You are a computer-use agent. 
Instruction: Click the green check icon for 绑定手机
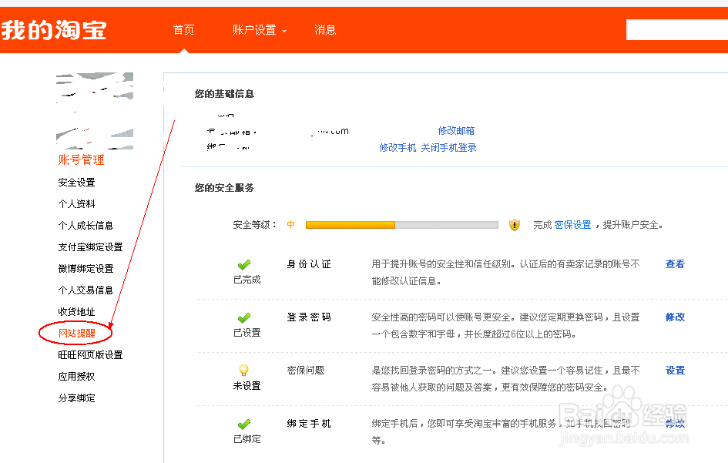coord(244,422)
